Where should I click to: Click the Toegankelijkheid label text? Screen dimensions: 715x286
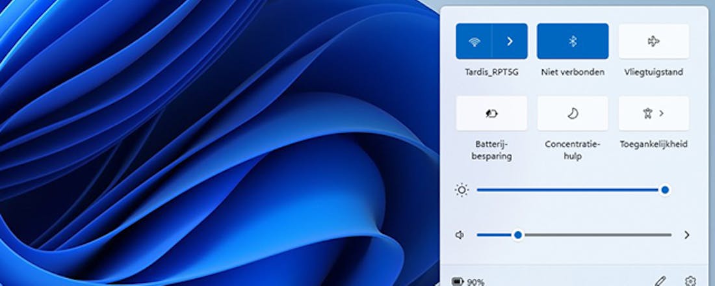click(653, 144)
